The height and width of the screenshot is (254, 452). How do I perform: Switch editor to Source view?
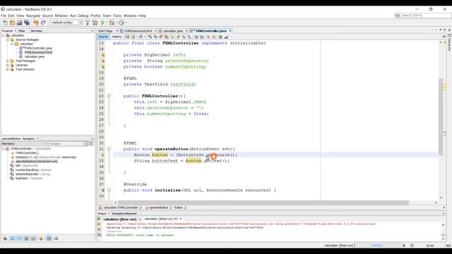(103, 37)
